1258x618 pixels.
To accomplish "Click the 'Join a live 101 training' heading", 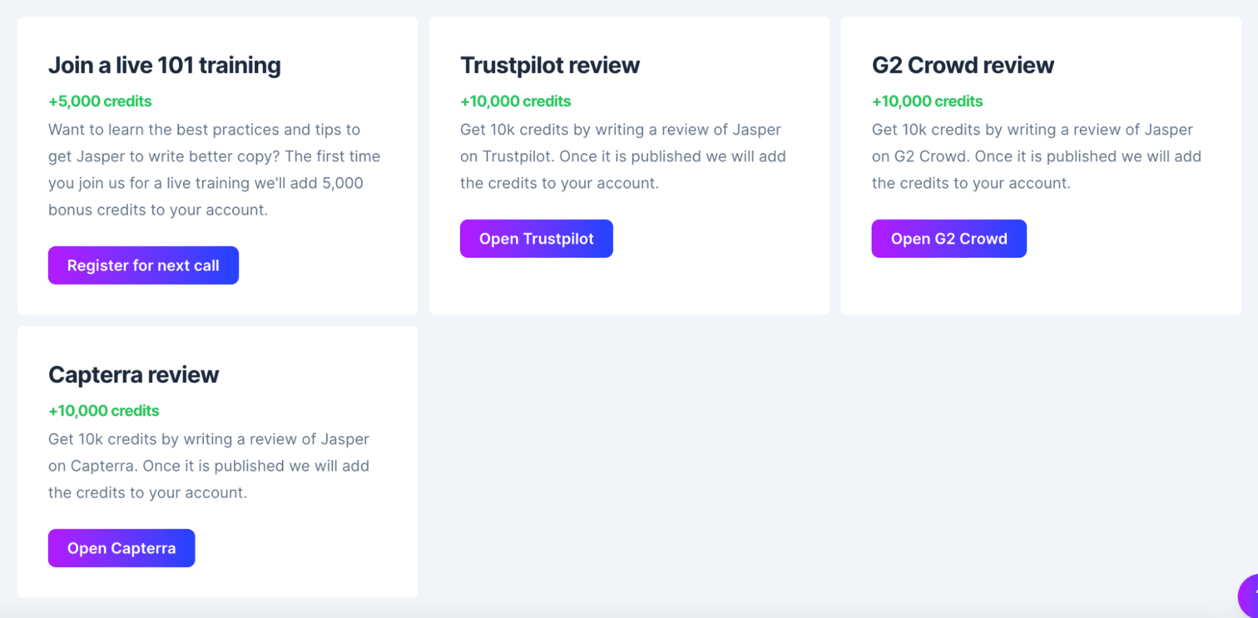I will (165, 65).
